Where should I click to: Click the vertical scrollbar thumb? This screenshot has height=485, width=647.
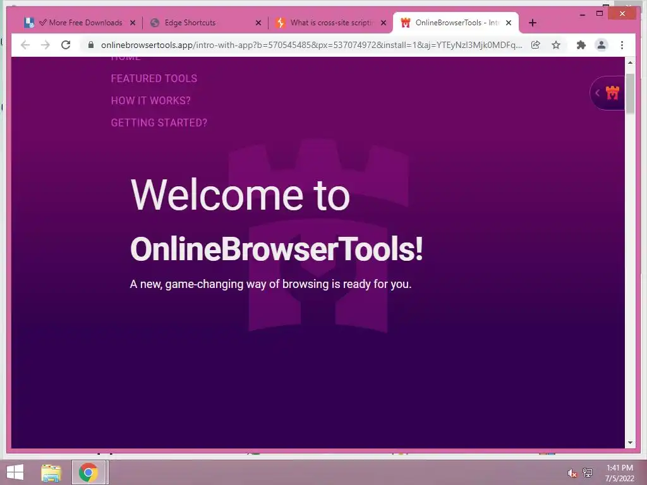coord(630,93)
